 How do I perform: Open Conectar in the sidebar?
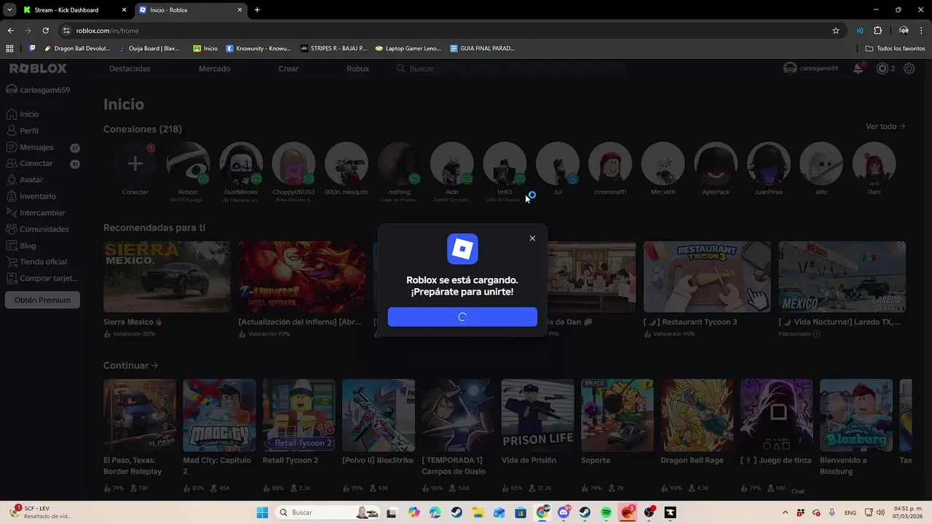[36, 164]
